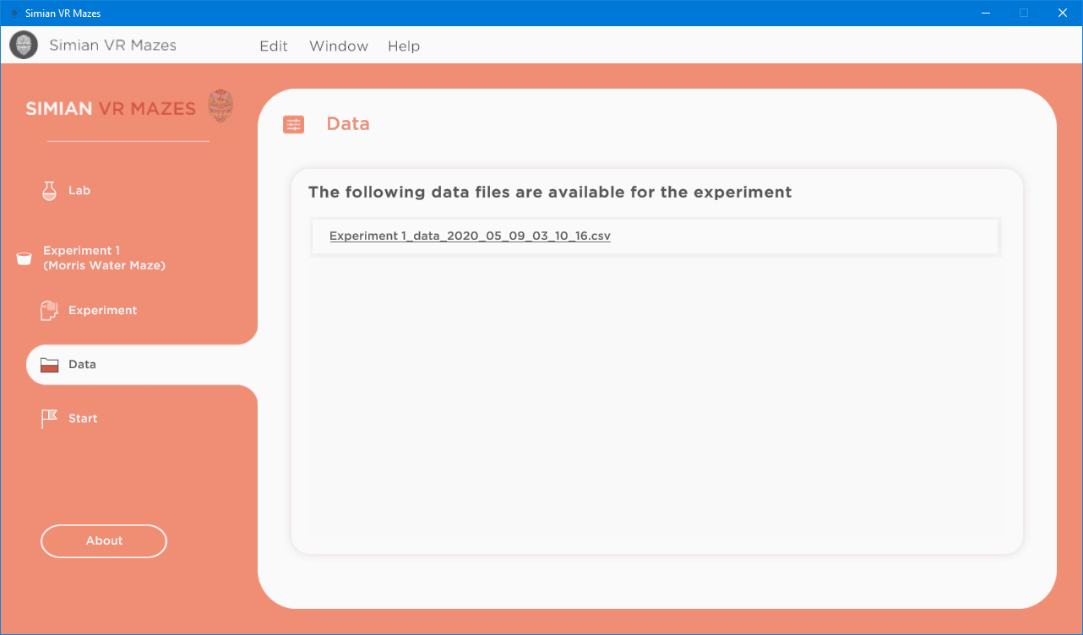Open Experiment 1 data CSV file
1083x635 pixels.
470,236
